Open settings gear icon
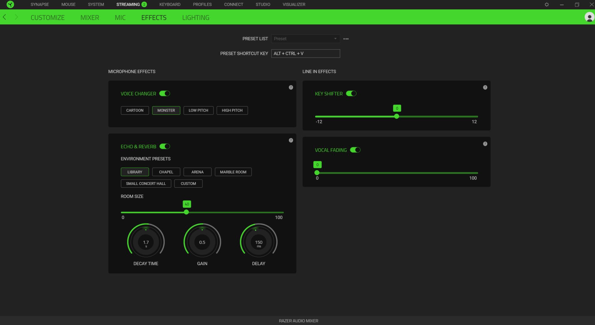 547,5
